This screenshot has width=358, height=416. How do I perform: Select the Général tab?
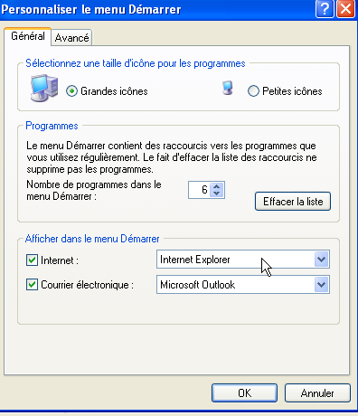28,36
